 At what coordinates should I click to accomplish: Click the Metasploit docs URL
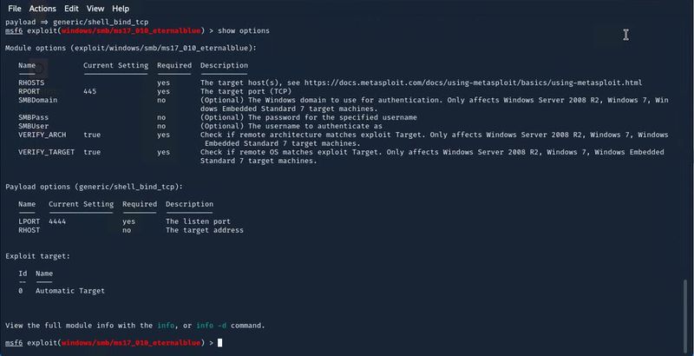coord(473,82)
